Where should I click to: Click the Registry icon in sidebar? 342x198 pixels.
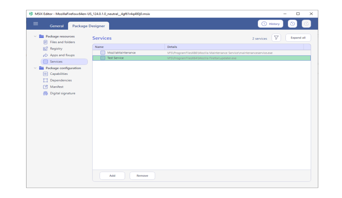45,49
